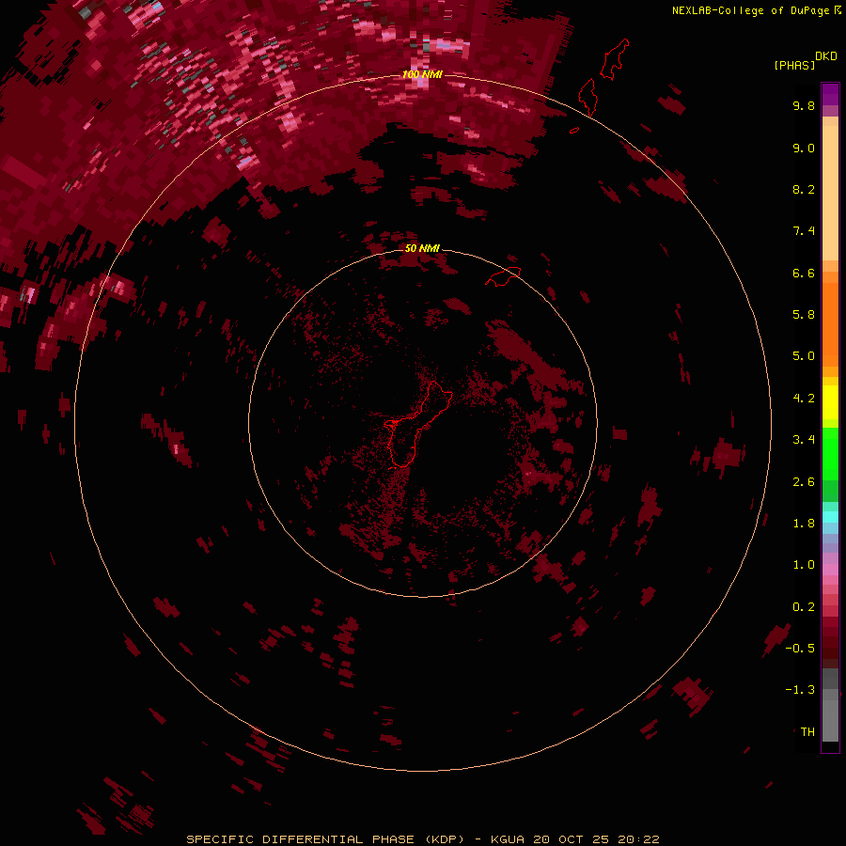This screenshot has height=846, width=846.
Task: Click the 1.8 value on the legend
Action: [x=804, y=524]
